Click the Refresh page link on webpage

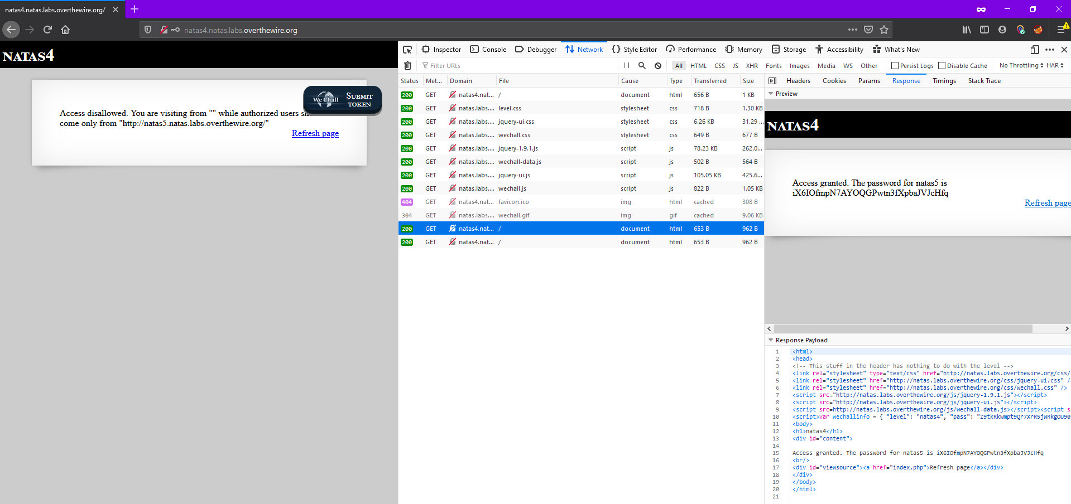[315, 133]
